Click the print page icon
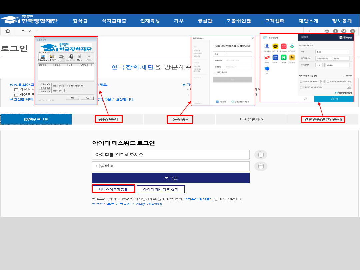The height and width of the screenshot is (270, 360). (x=327, y=31)
